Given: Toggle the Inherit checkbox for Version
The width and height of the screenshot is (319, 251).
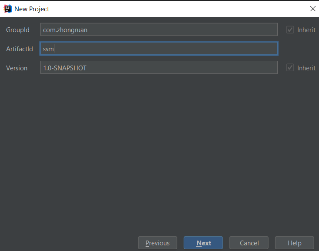Looking at the screenshot, I should pyautogui.click(x=290, y=68).
